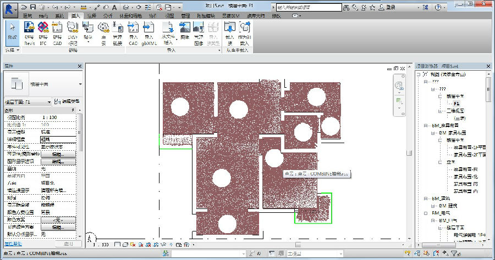Image resolution: width=495 pixels, height=260 pixels.
Task: Collapse the 视图 root node in project browser
Action: coord(418,74)
